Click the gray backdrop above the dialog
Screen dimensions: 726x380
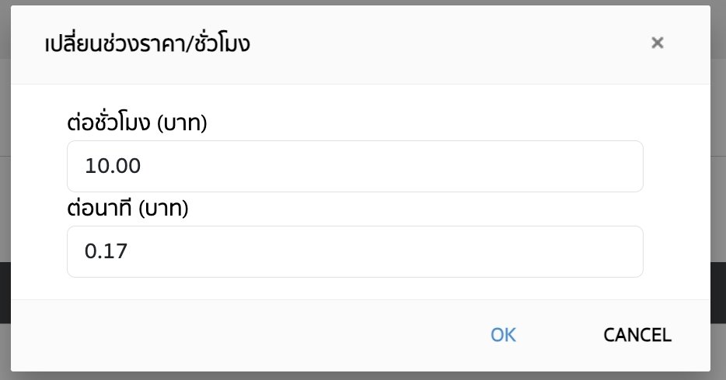pos(363,2)
